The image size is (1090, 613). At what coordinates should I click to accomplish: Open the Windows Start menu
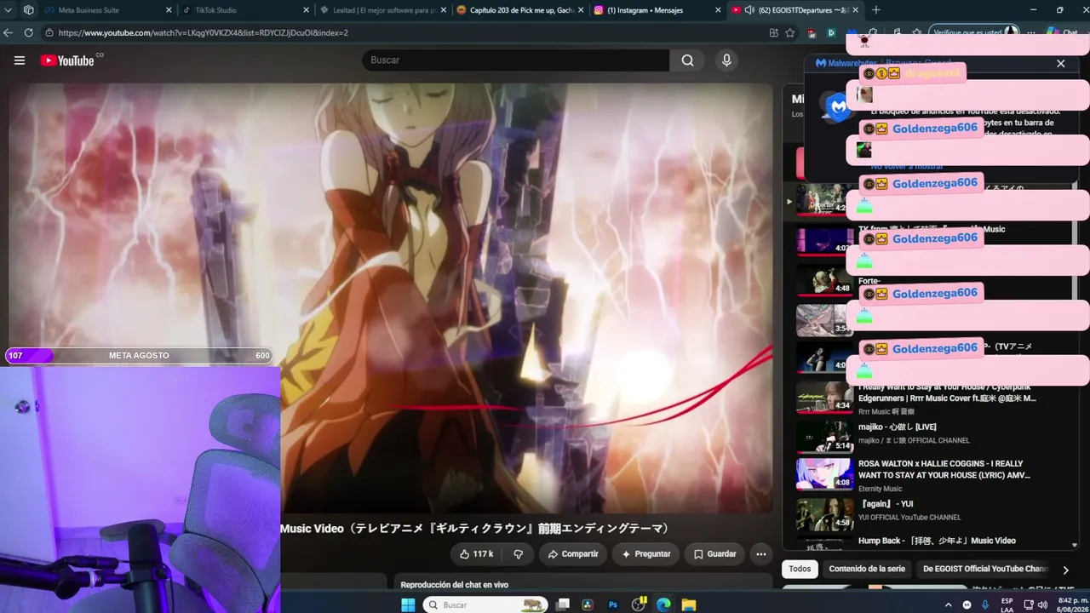(408, 604)
